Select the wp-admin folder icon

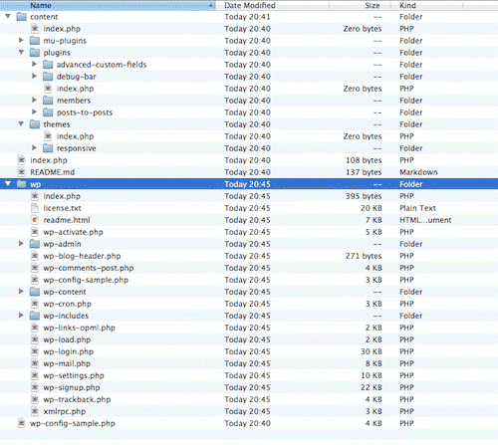35,244
